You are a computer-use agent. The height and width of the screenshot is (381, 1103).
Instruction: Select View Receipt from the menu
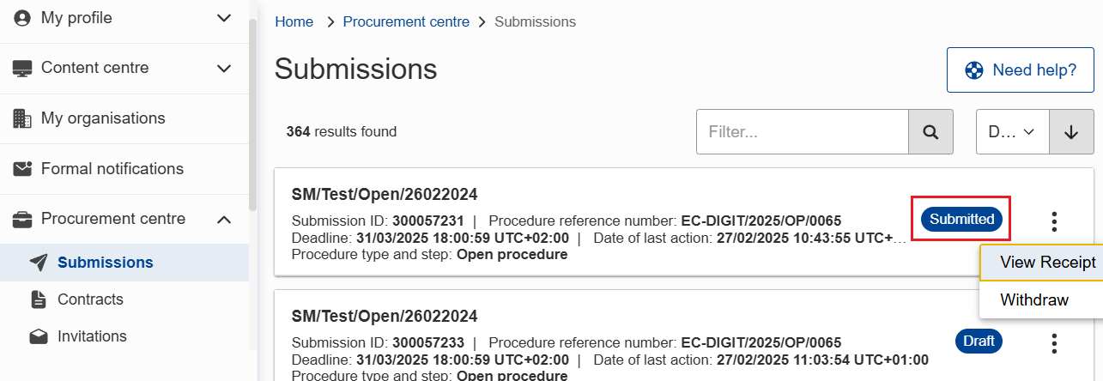1047,263
